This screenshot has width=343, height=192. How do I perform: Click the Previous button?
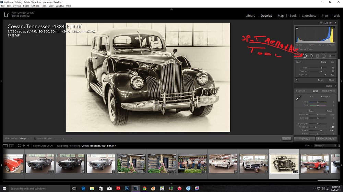pos(304,139)
